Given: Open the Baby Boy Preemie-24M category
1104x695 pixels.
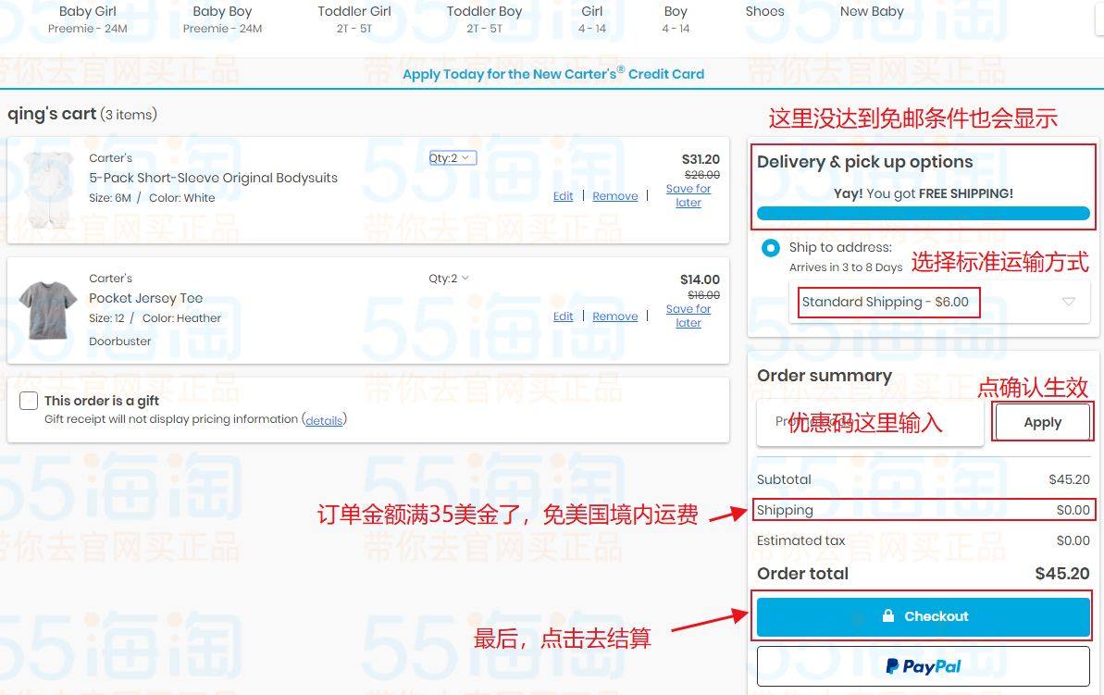Looking at the screenshot, I should coord(222,19).
